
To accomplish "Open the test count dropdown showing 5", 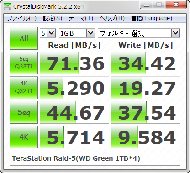I will 48,33.
